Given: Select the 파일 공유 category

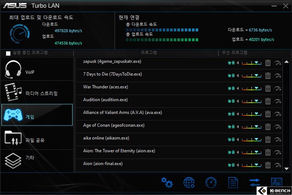Looking at the screenshot, I should pos(37,138).
